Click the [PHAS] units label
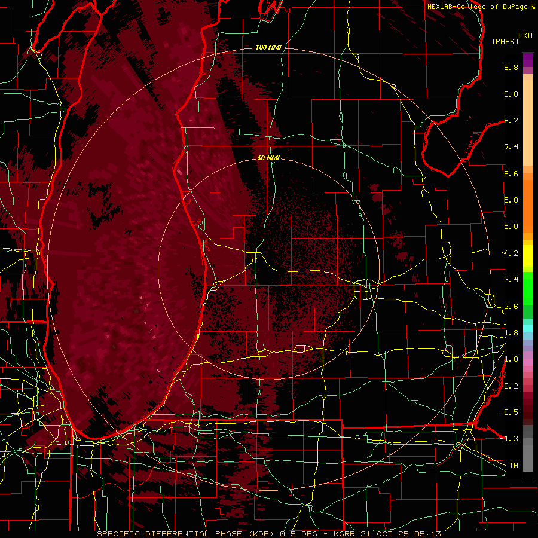The height and width of the screenshot is (538, 538). pyautogui.click(x=505, y=41)
